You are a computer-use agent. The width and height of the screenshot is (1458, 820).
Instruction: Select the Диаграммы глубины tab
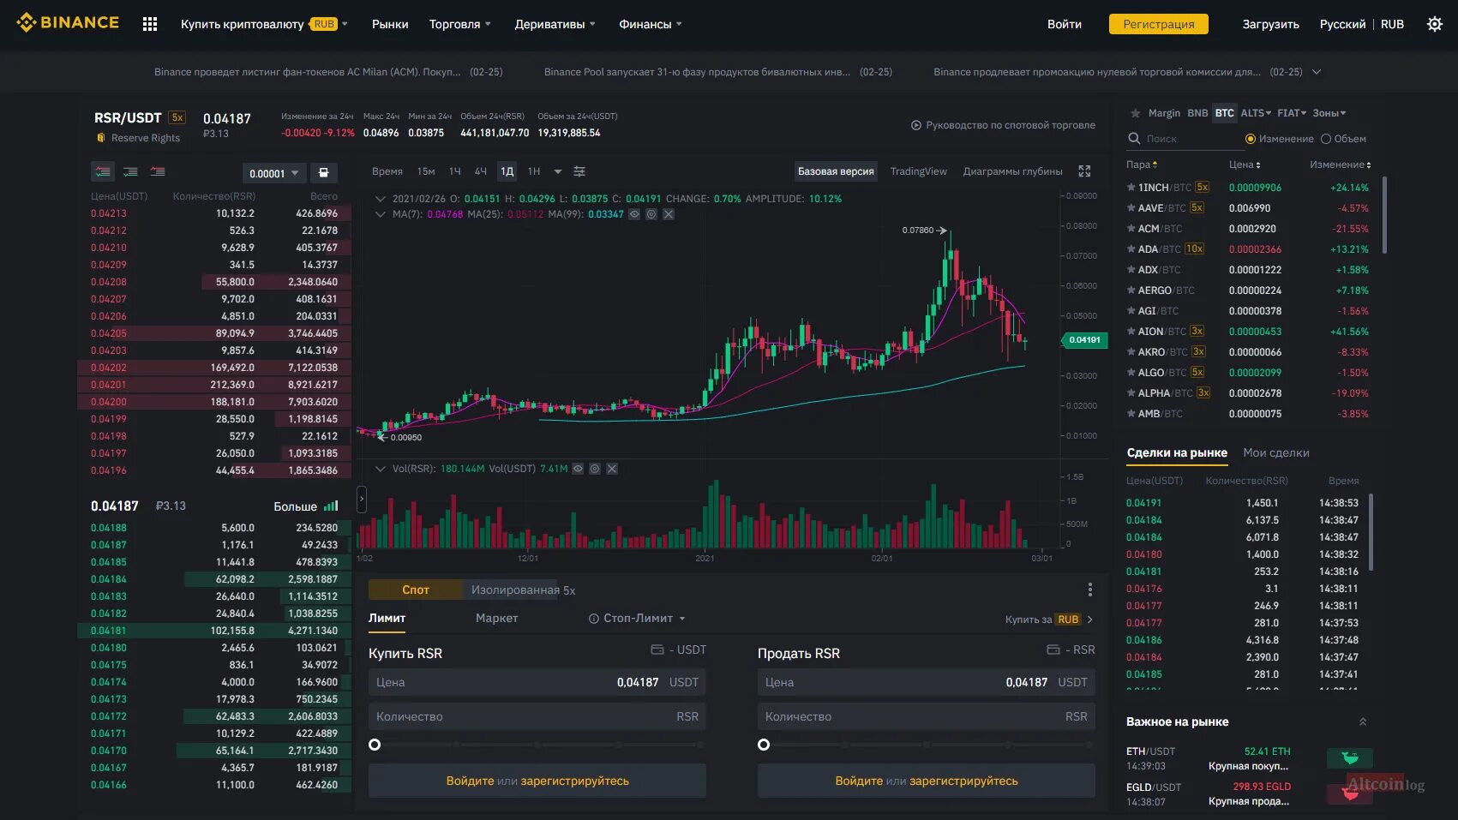[x=1013, y=171]
